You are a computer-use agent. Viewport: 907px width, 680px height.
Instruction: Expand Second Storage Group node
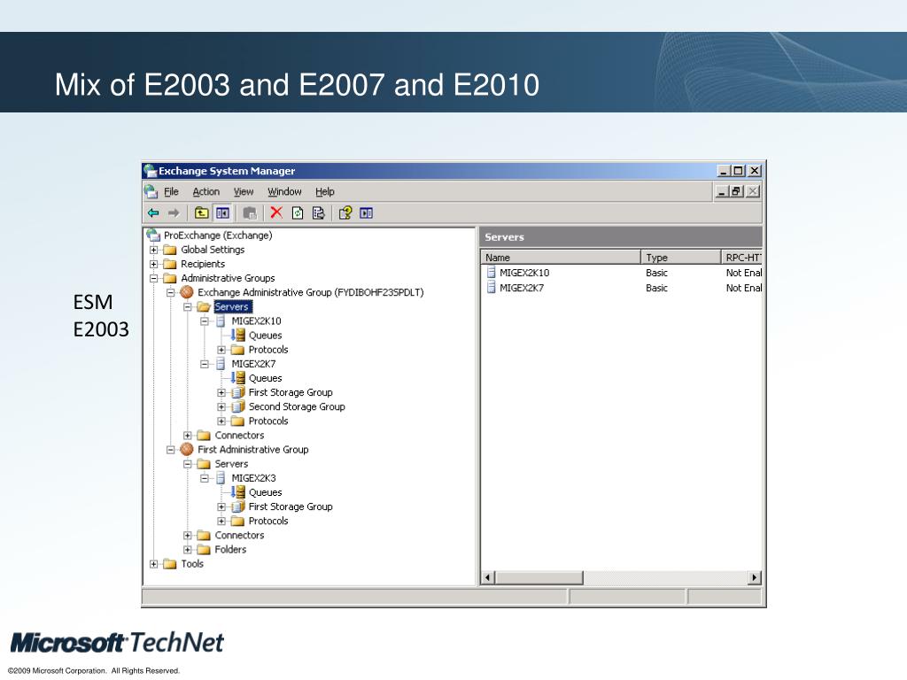[221, 407]
